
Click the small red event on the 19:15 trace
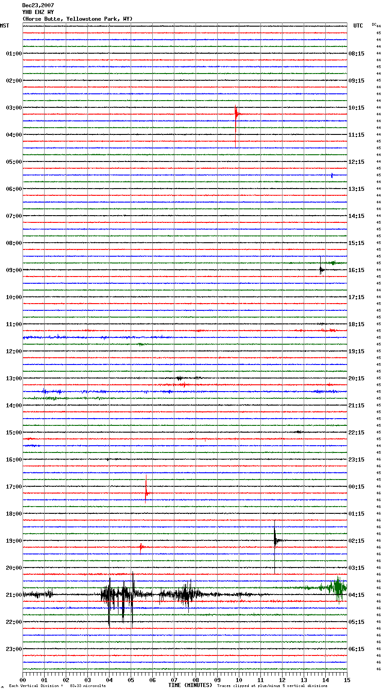click(x=141, y=547)
